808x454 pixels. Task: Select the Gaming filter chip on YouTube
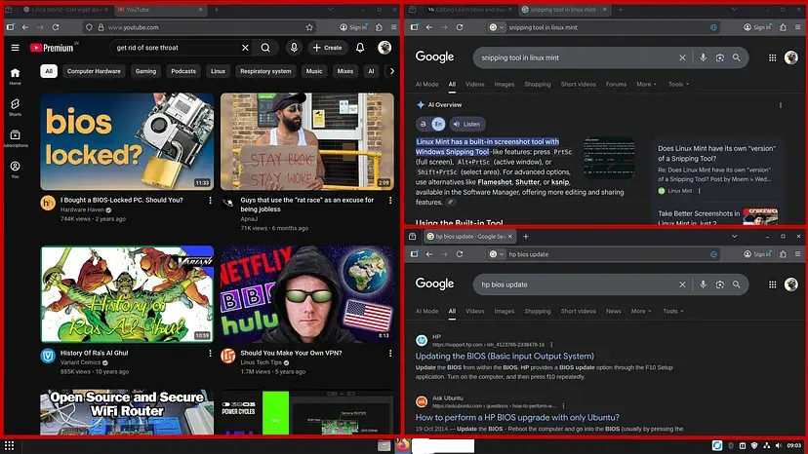(x=145, y=71)
